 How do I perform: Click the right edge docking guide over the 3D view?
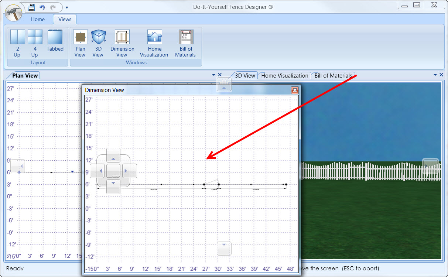pos(430,166)
